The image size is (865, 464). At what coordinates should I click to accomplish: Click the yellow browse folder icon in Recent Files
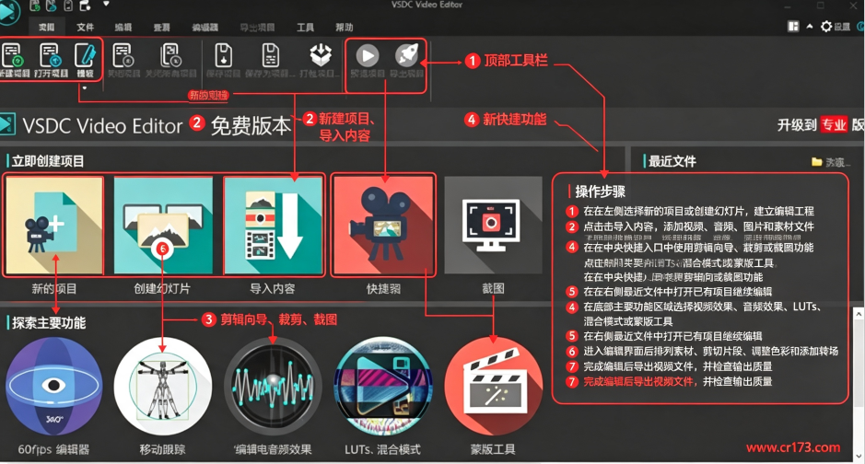[816, 162]
